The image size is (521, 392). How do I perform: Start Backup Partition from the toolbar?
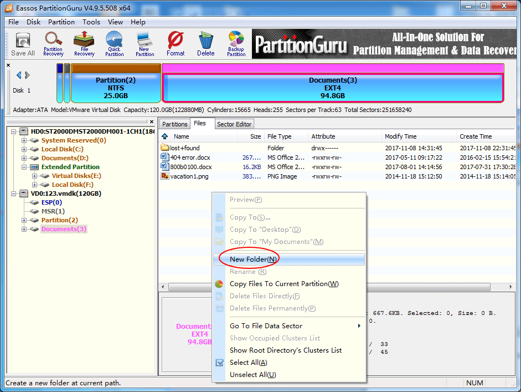click(x=236, y=44)
